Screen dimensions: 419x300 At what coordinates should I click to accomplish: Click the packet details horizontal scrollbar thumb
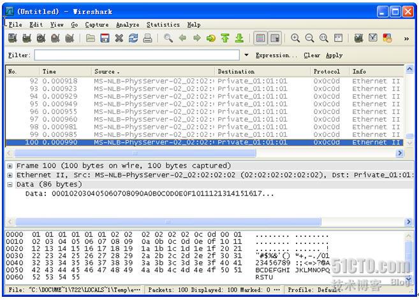point(168,222)
